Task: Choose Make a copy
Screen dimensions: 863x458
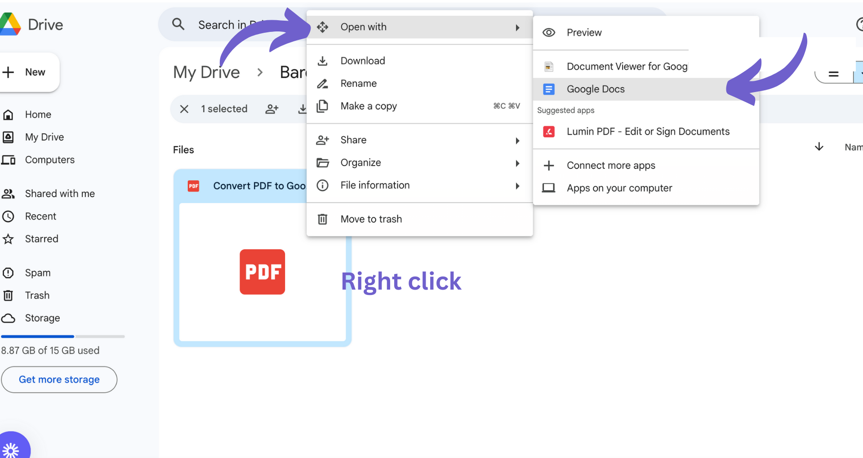Action: click(x=419, y=106)
